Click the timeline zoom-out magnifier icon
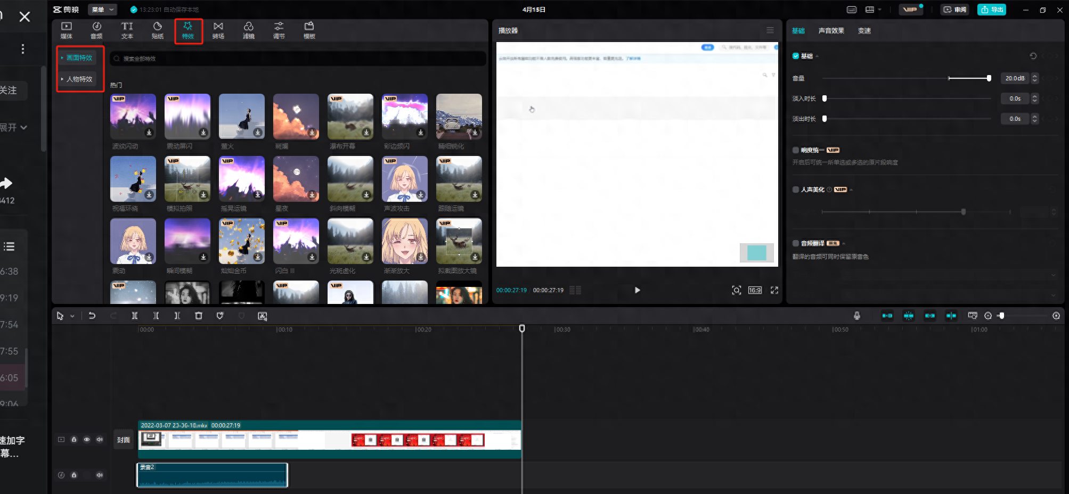This screenshot has width=1069, height=494. [x=988, y=316]
